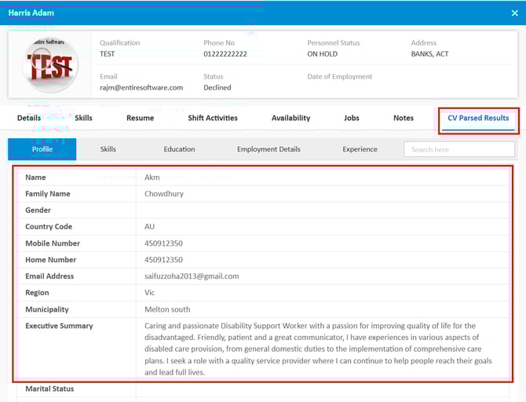The width and height of the screenshot is (526, 402).
Task: Go to the Experience sub-tab
Action: click(x=360, y=149)
